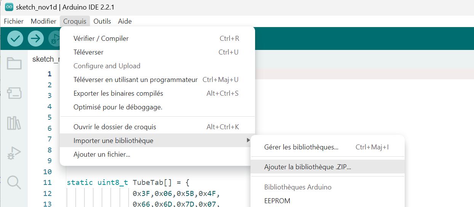The image size is (474, 207).
Task: Toggle Optimisé pour le débogage option
Action: 157,107
